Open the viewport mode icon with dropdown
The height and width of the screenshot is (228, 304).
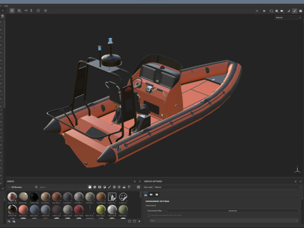271,11
